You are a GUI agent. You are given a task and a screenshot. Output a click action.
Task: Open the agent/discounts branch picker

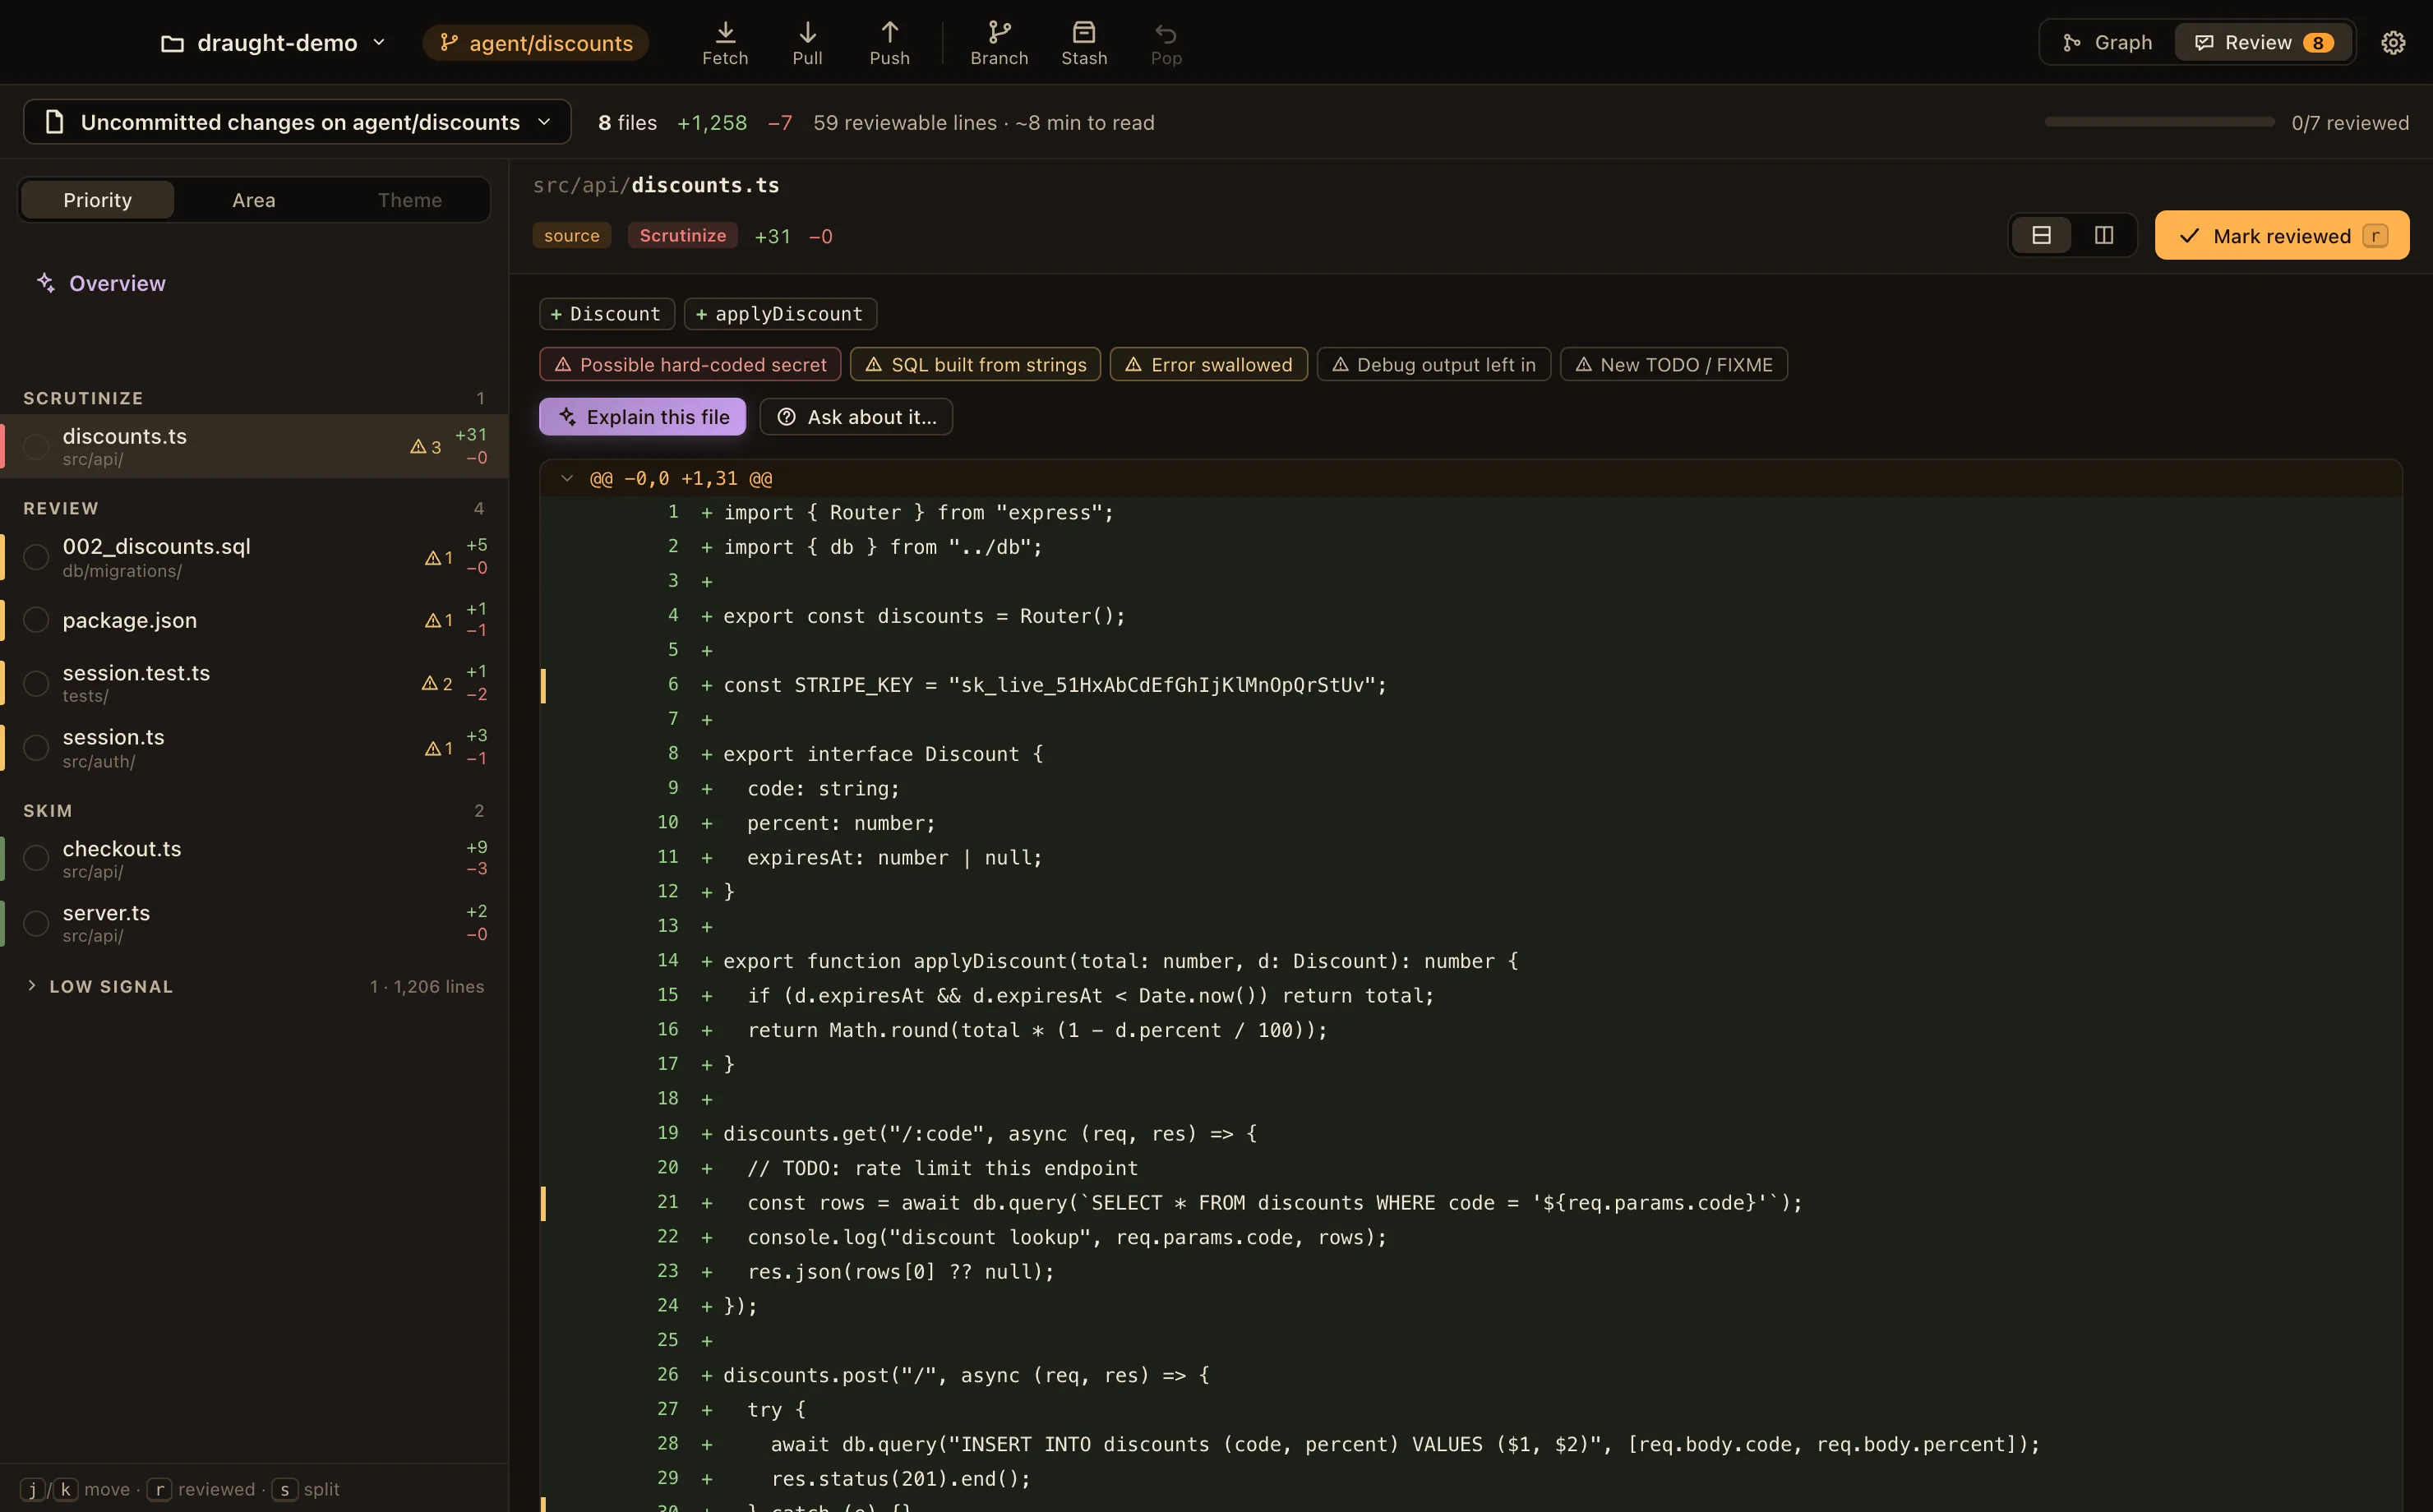pos(536,43)
